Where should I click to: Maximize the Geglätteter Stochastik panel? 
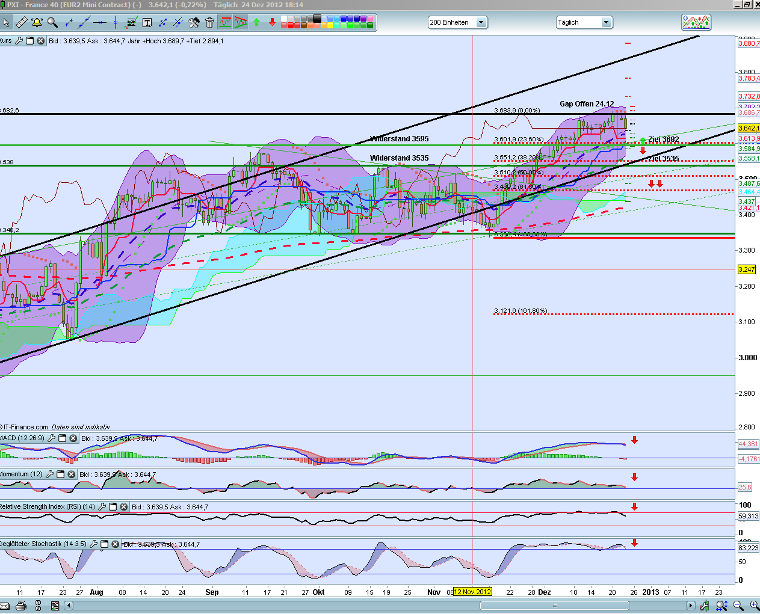point(104,544)
